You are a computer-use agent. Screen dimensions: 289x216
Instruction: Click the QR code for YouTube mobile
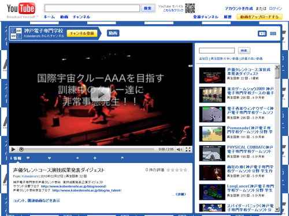tap(190, 8)
